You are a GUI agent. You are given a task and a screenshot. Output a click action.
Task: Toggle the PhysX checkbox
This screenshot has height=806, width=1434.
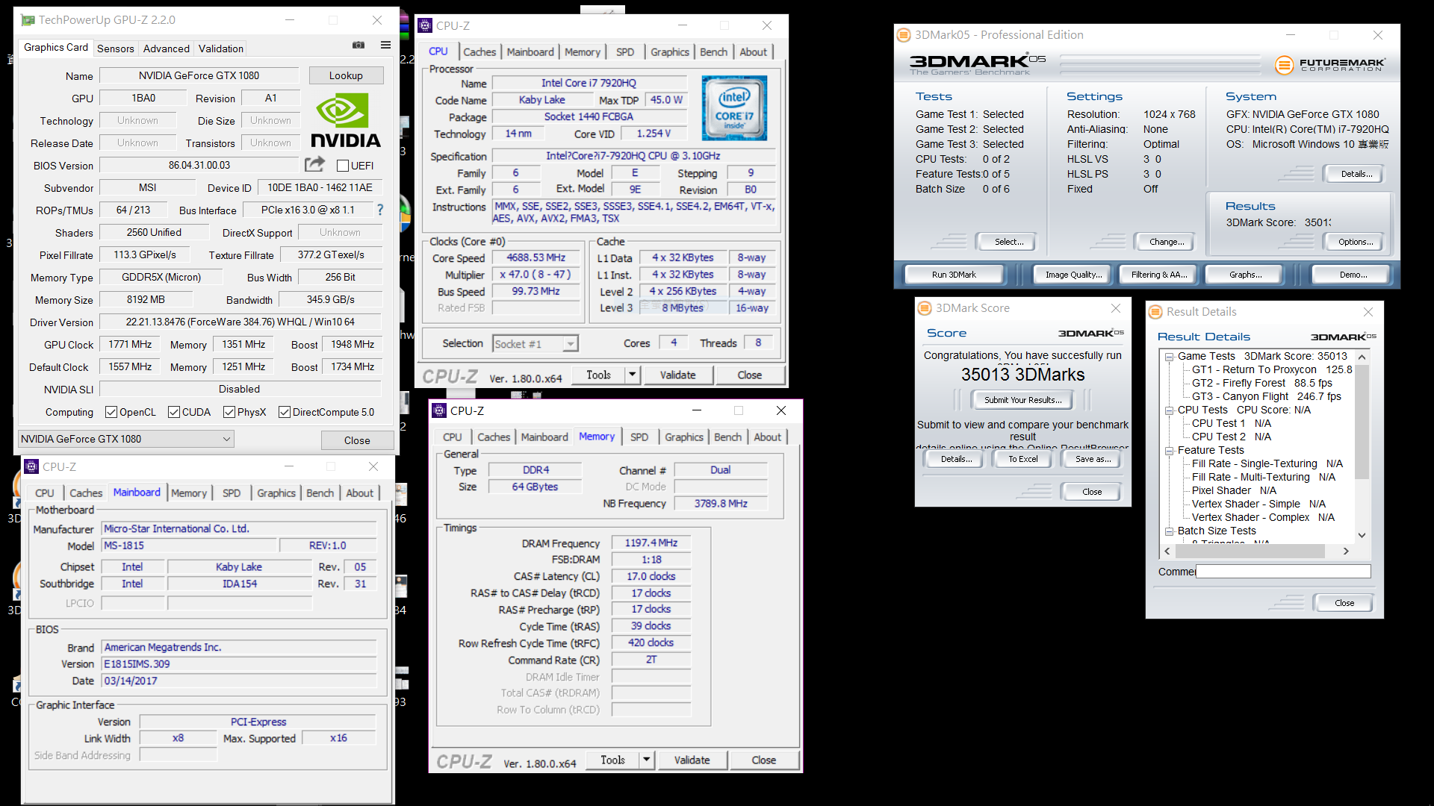229,412
